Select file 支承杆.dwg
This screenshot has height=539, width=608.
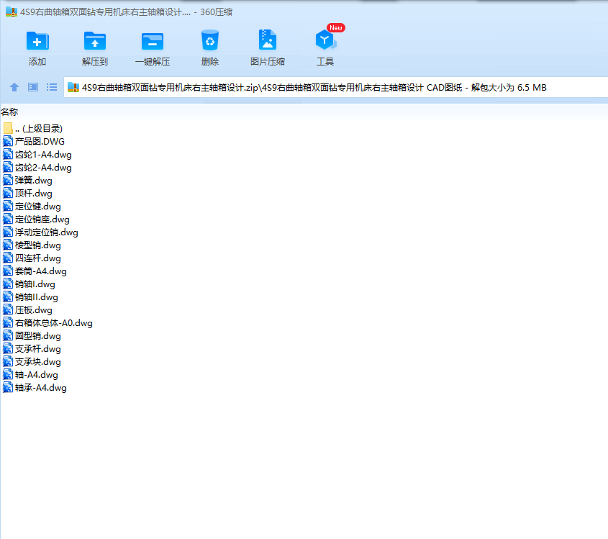32,348
